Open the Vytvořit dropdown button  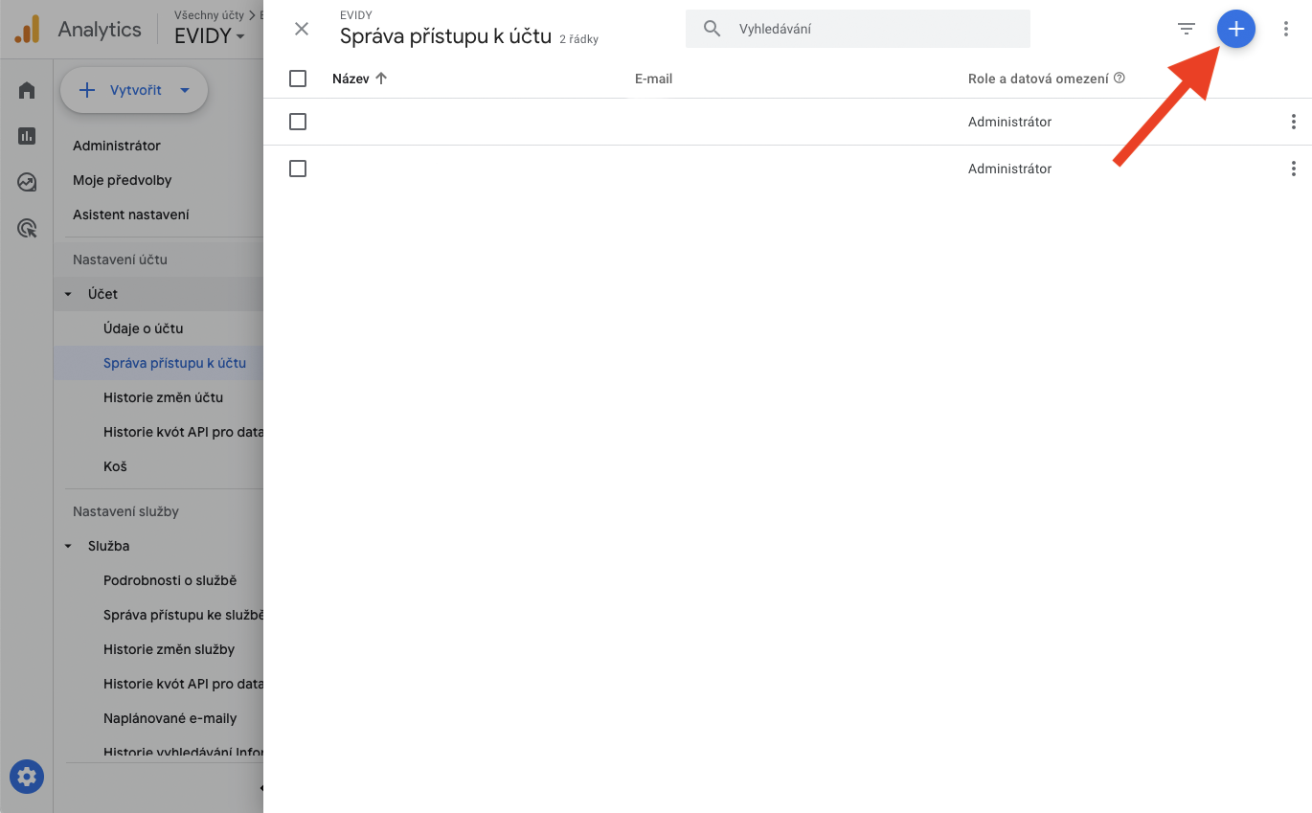pyautogui.click(x=134, y=90)
